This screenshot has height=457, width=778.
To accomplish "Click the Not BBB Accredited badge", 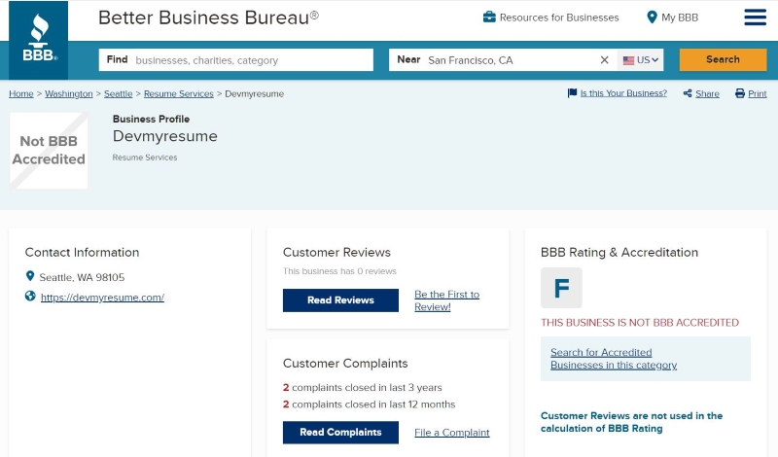I will coord(49,151).
